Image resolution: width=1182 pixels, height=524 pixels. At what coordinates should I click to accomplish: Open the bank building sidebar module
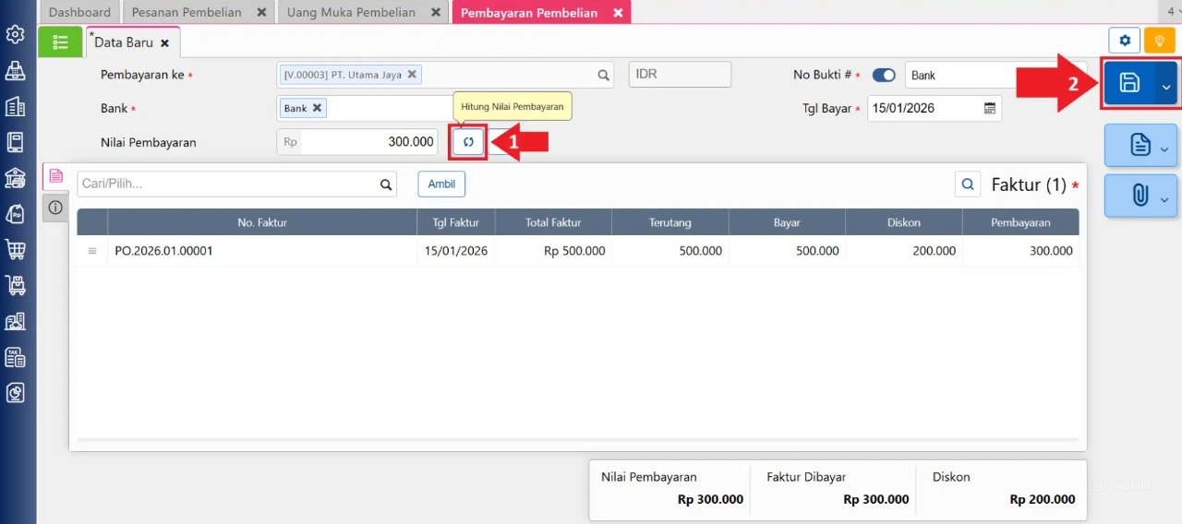15,178
